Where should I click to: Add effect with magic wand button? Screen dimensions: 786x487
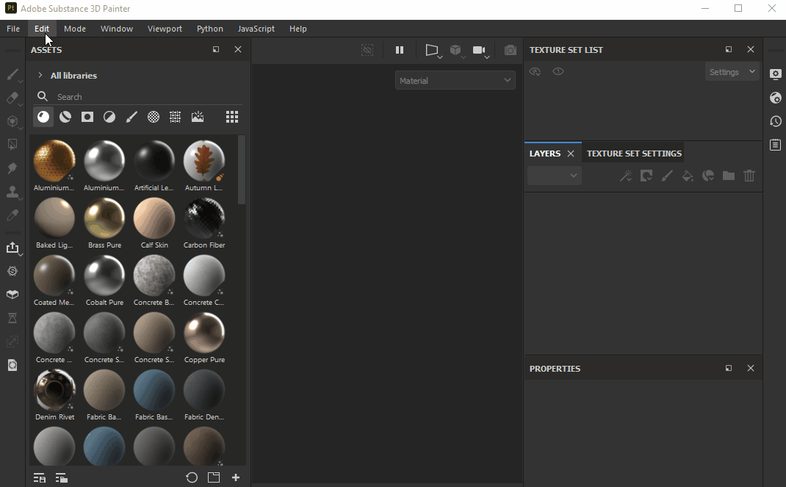pyautogui.click(x=626, y=176)
